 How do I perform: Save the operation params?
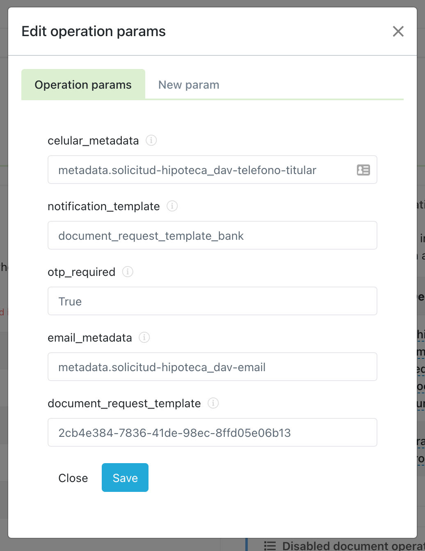tap(125, 478)
